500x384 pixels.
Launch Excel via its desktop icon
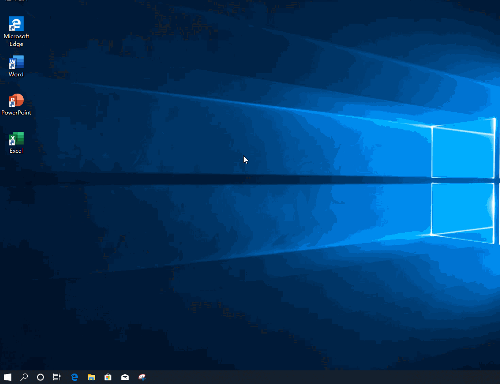point(16,138)
